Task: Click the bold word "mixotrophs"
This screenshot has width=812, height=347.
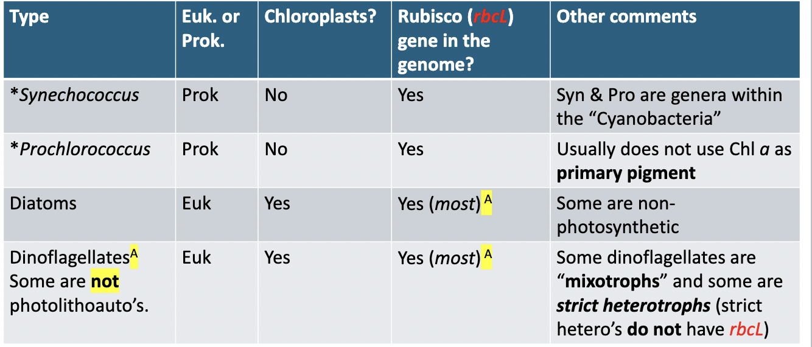Action: [x=612, y=282]
